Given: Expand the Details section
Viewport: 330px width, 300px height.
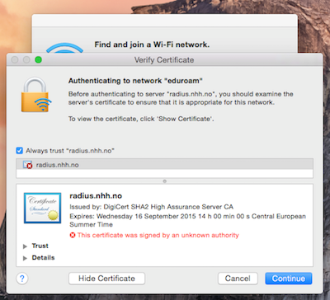Looking at the screenshot, I should pos(25,258).
